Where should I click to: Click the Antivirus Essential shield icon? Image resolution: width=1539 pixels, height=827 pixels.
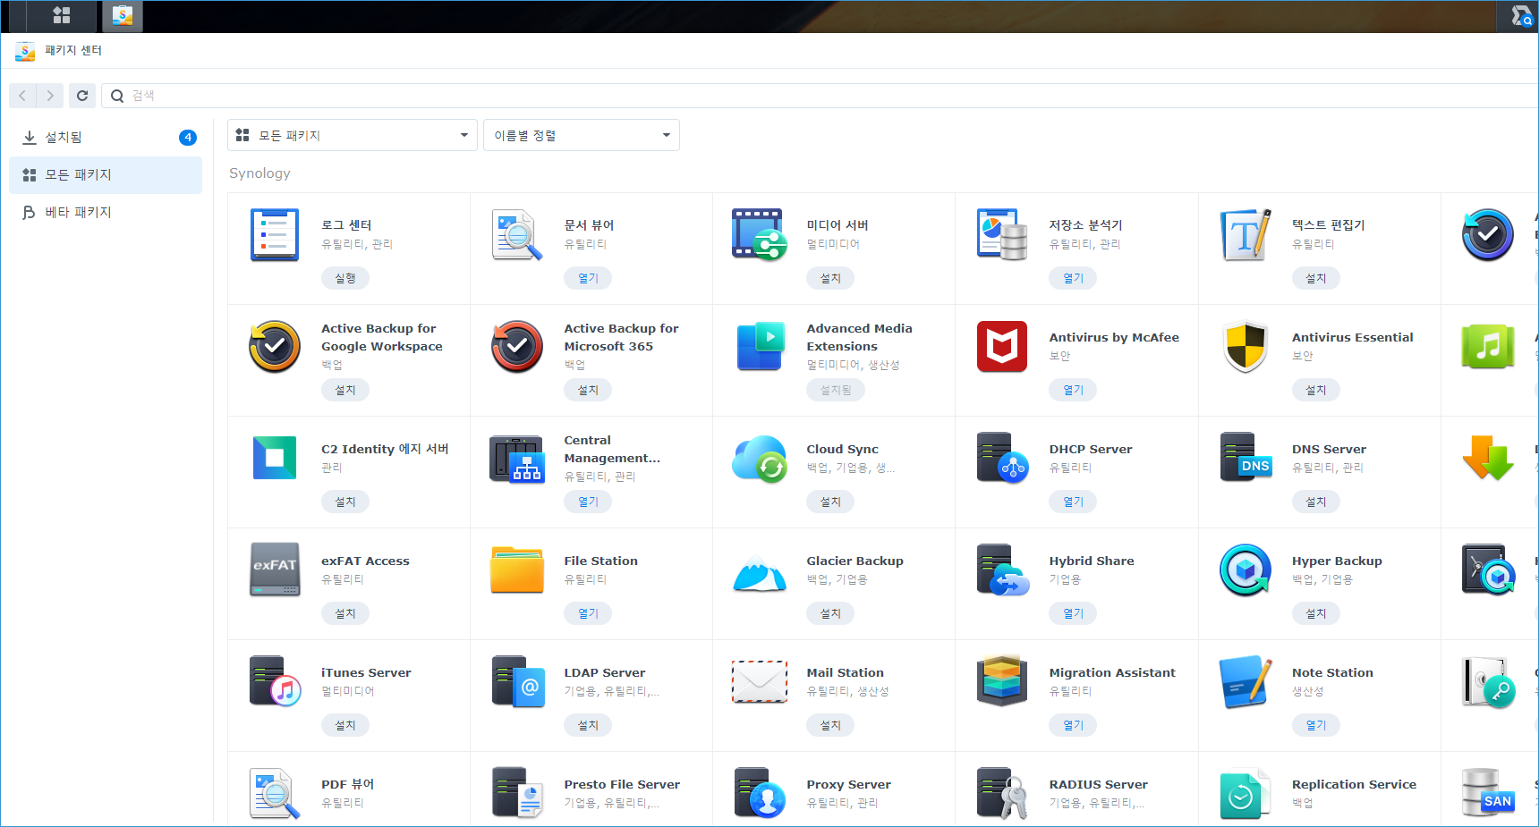click(1246, 347)
